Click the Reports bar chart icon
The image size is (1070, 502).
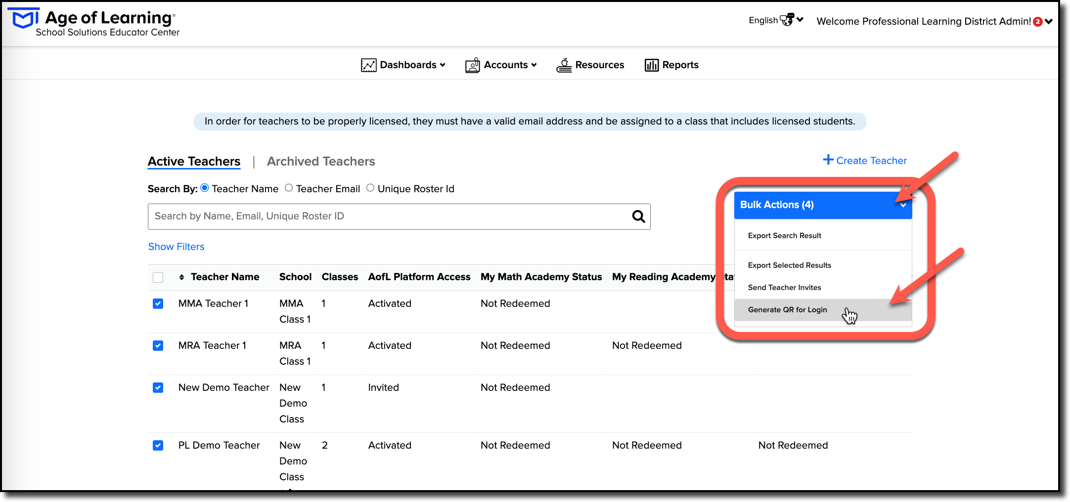click(652, 65)
